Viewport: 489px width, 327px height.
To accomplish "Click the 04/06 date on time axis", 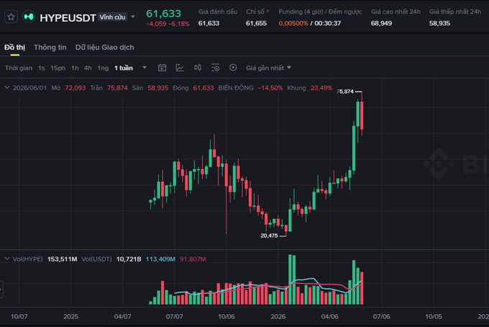I will (x=329, y=316).
